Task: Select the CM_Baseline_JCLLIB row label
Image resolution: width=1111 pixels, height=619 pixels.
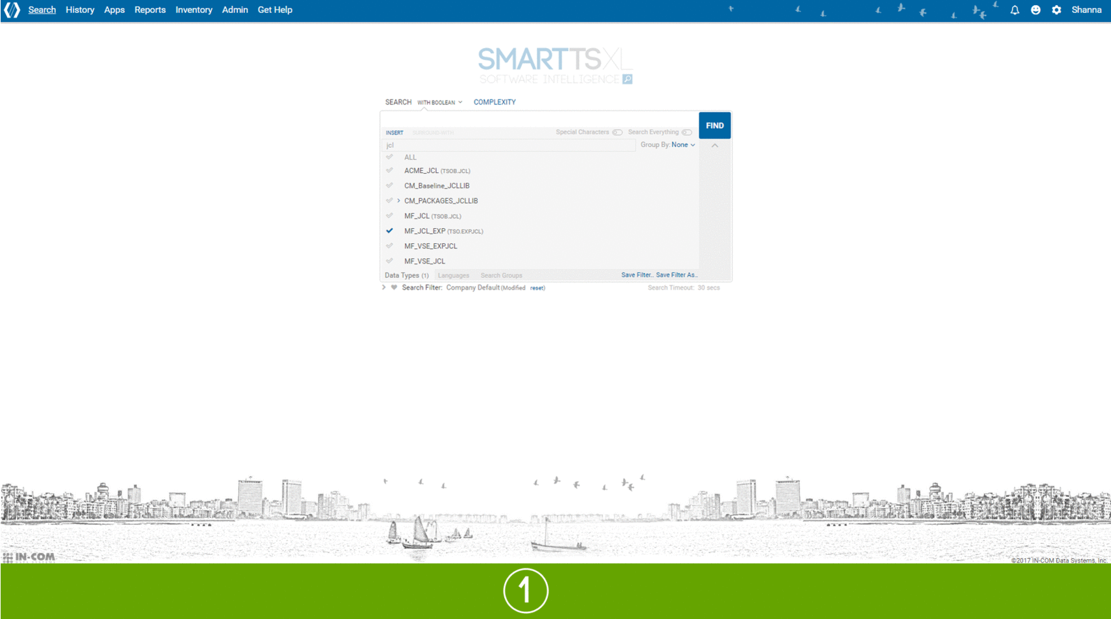Action: click(436, 185)
